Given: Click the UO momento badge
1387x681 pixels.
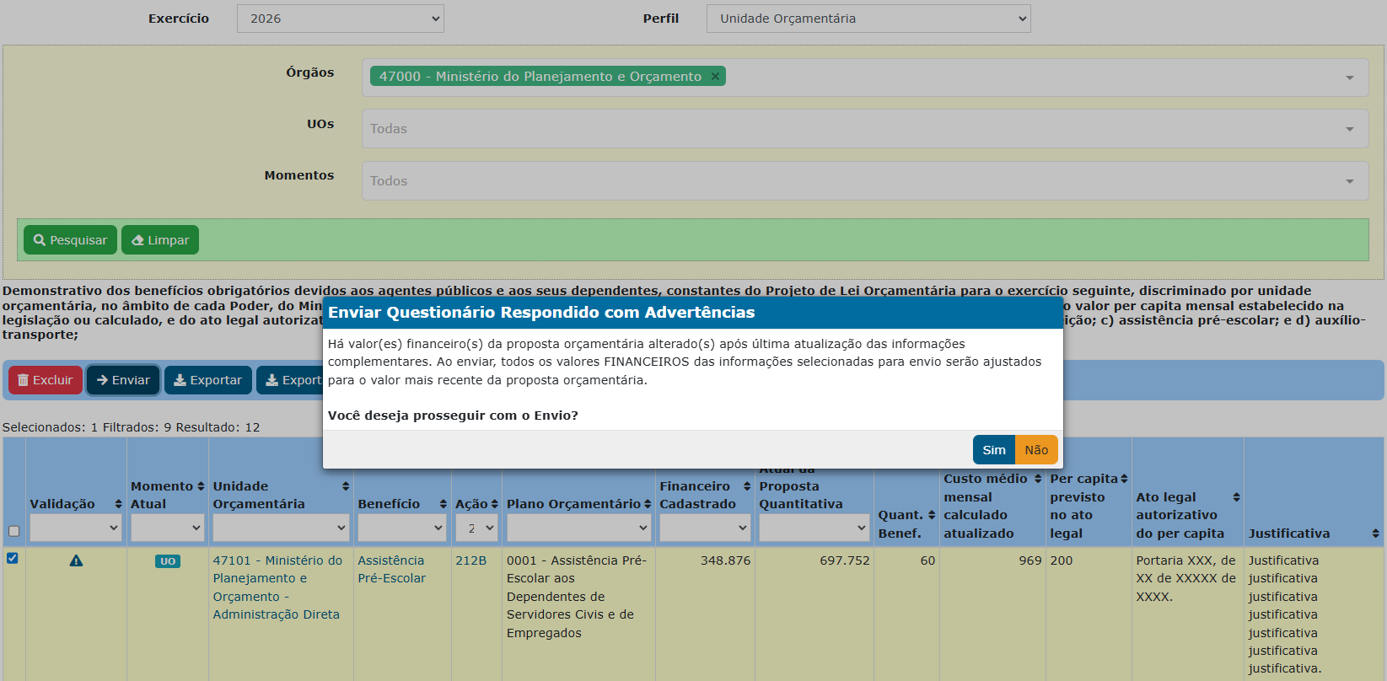Looking at the screenshot, I should coord(168,561).
